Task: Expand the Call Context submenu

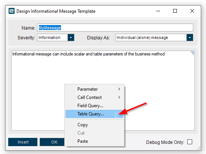Action: 95,97
